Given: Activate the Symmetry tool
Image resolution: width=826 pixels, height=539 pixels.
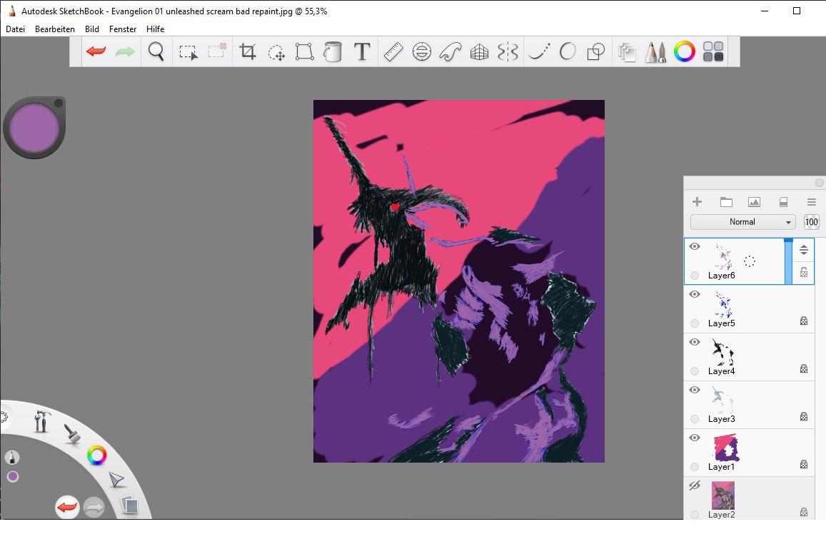Looking at the screenshot, I should [x=508, y=51].
